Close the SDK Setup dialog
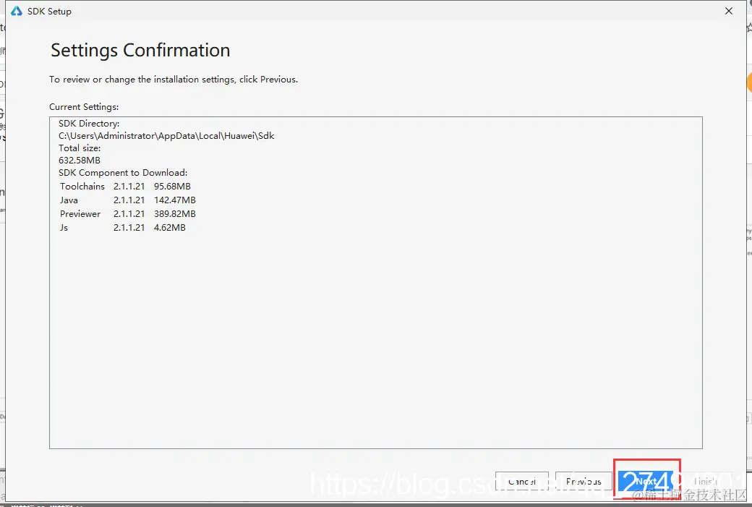The height and width of the screenshot is (507, 752). (x=729, y=11)
